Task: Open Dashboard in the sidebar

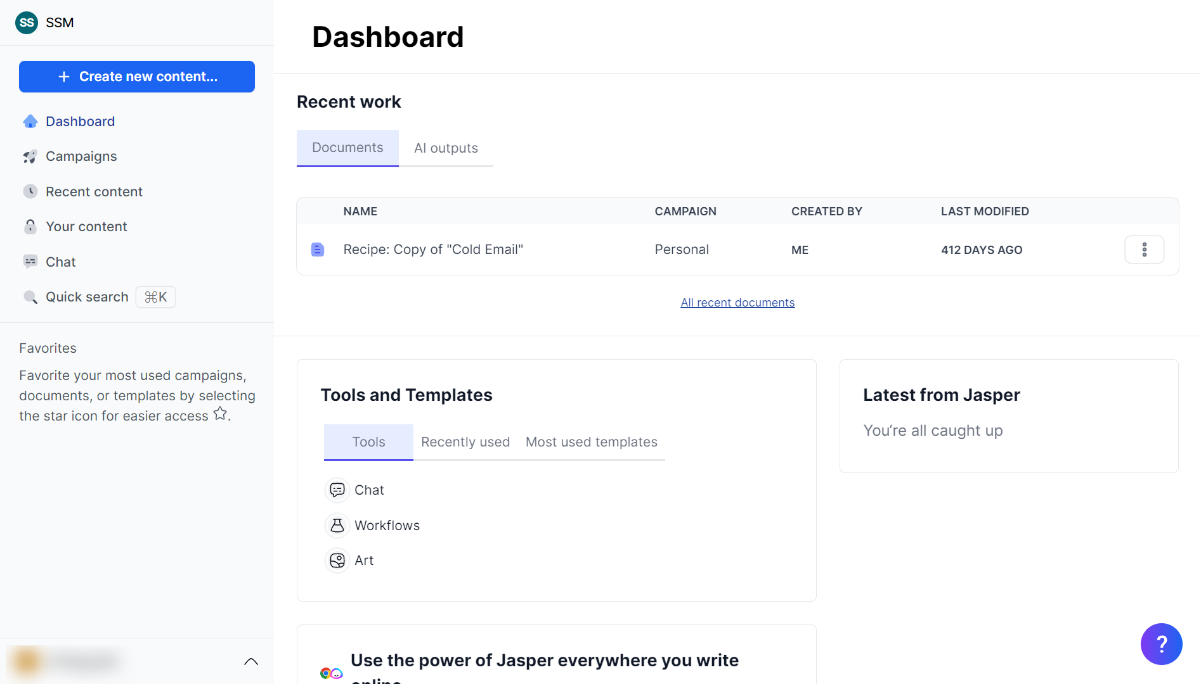Action: click(x=80, y=121)
